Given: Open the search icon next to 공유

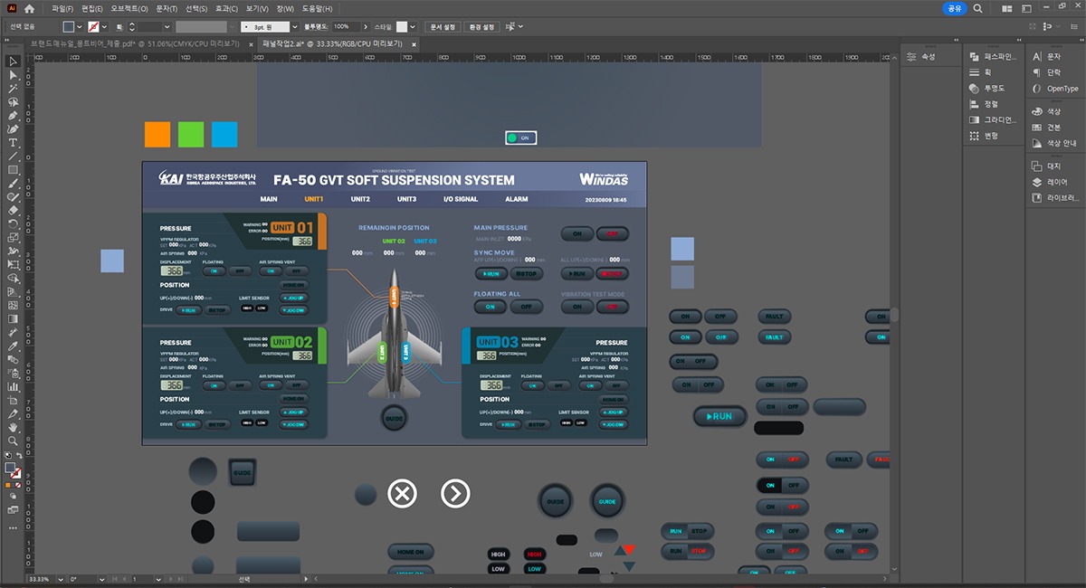Looking at the screenshot, I should (x=977, y=8).
